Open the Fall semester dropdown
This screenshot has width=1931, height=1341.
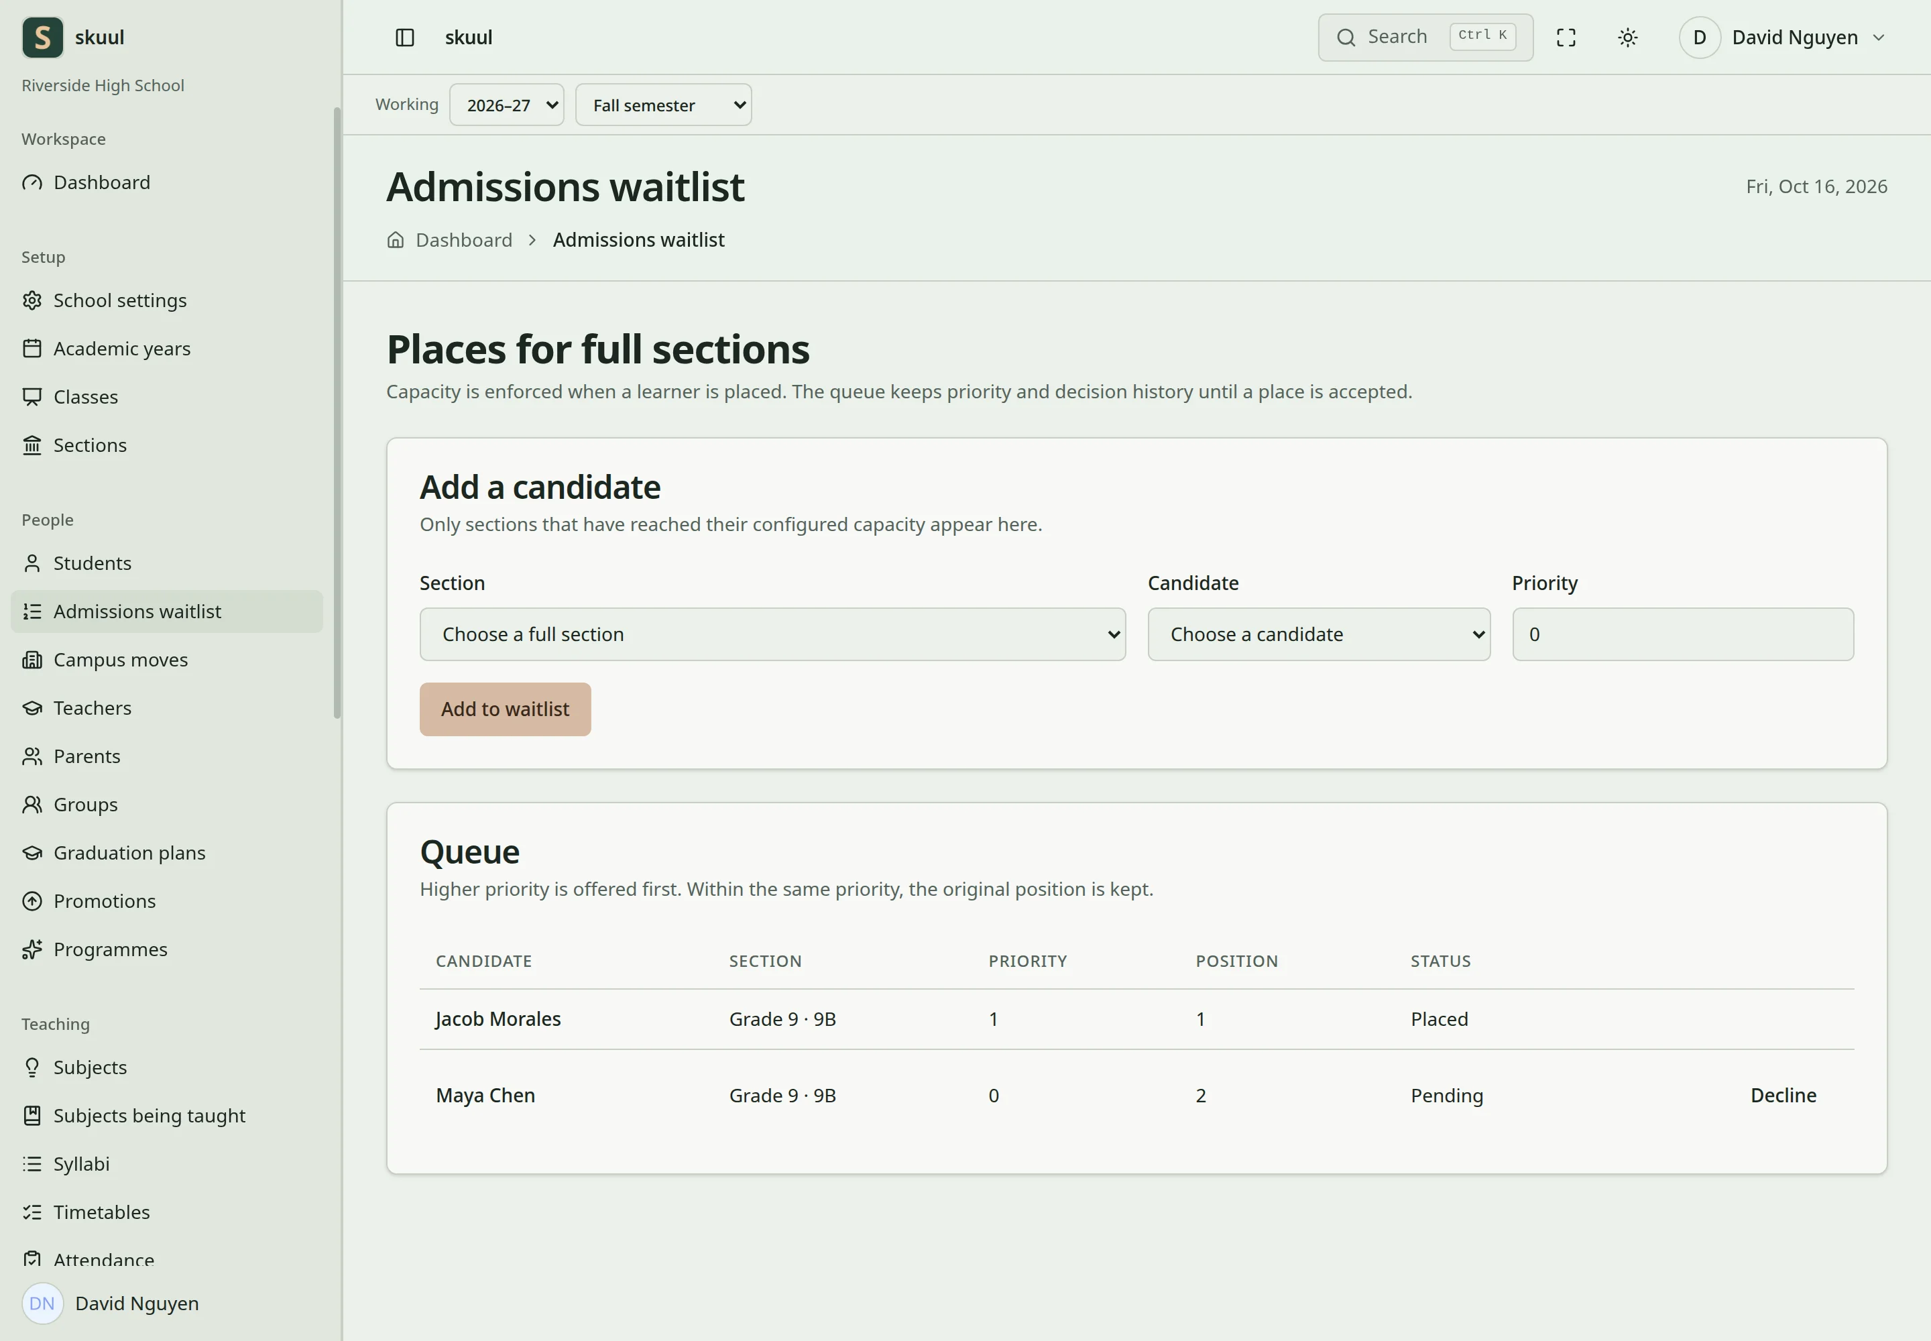coord(664,105)
